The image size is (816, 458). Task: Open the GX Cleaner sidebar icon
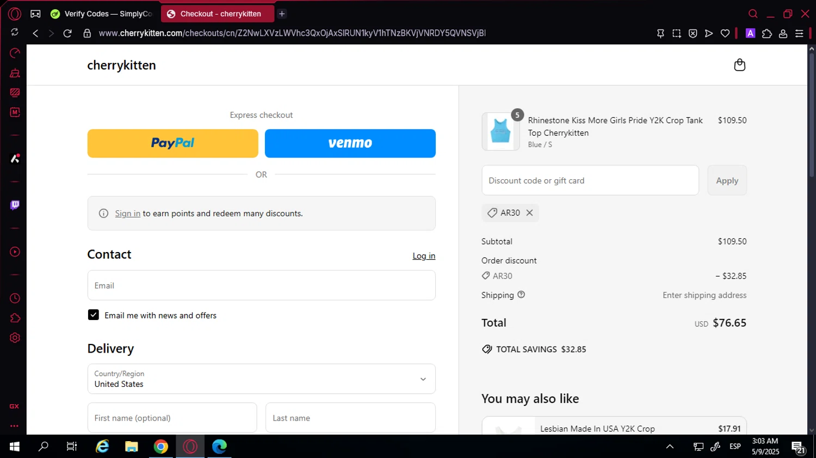[15, 73]
